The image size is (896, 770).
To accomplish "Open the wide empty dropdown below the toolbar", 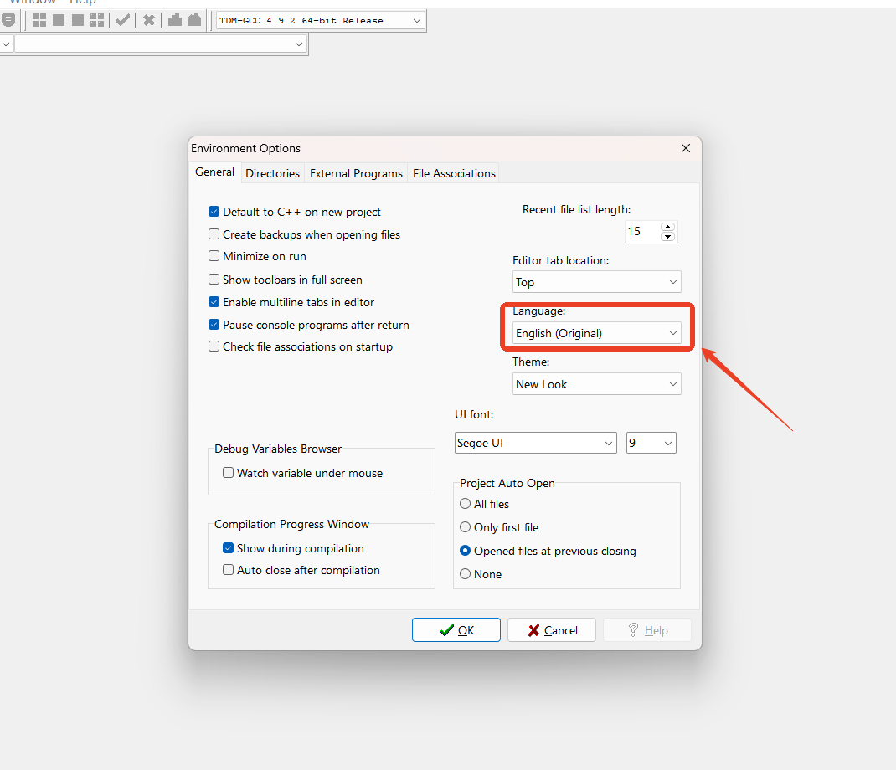I will click(161, 44).
